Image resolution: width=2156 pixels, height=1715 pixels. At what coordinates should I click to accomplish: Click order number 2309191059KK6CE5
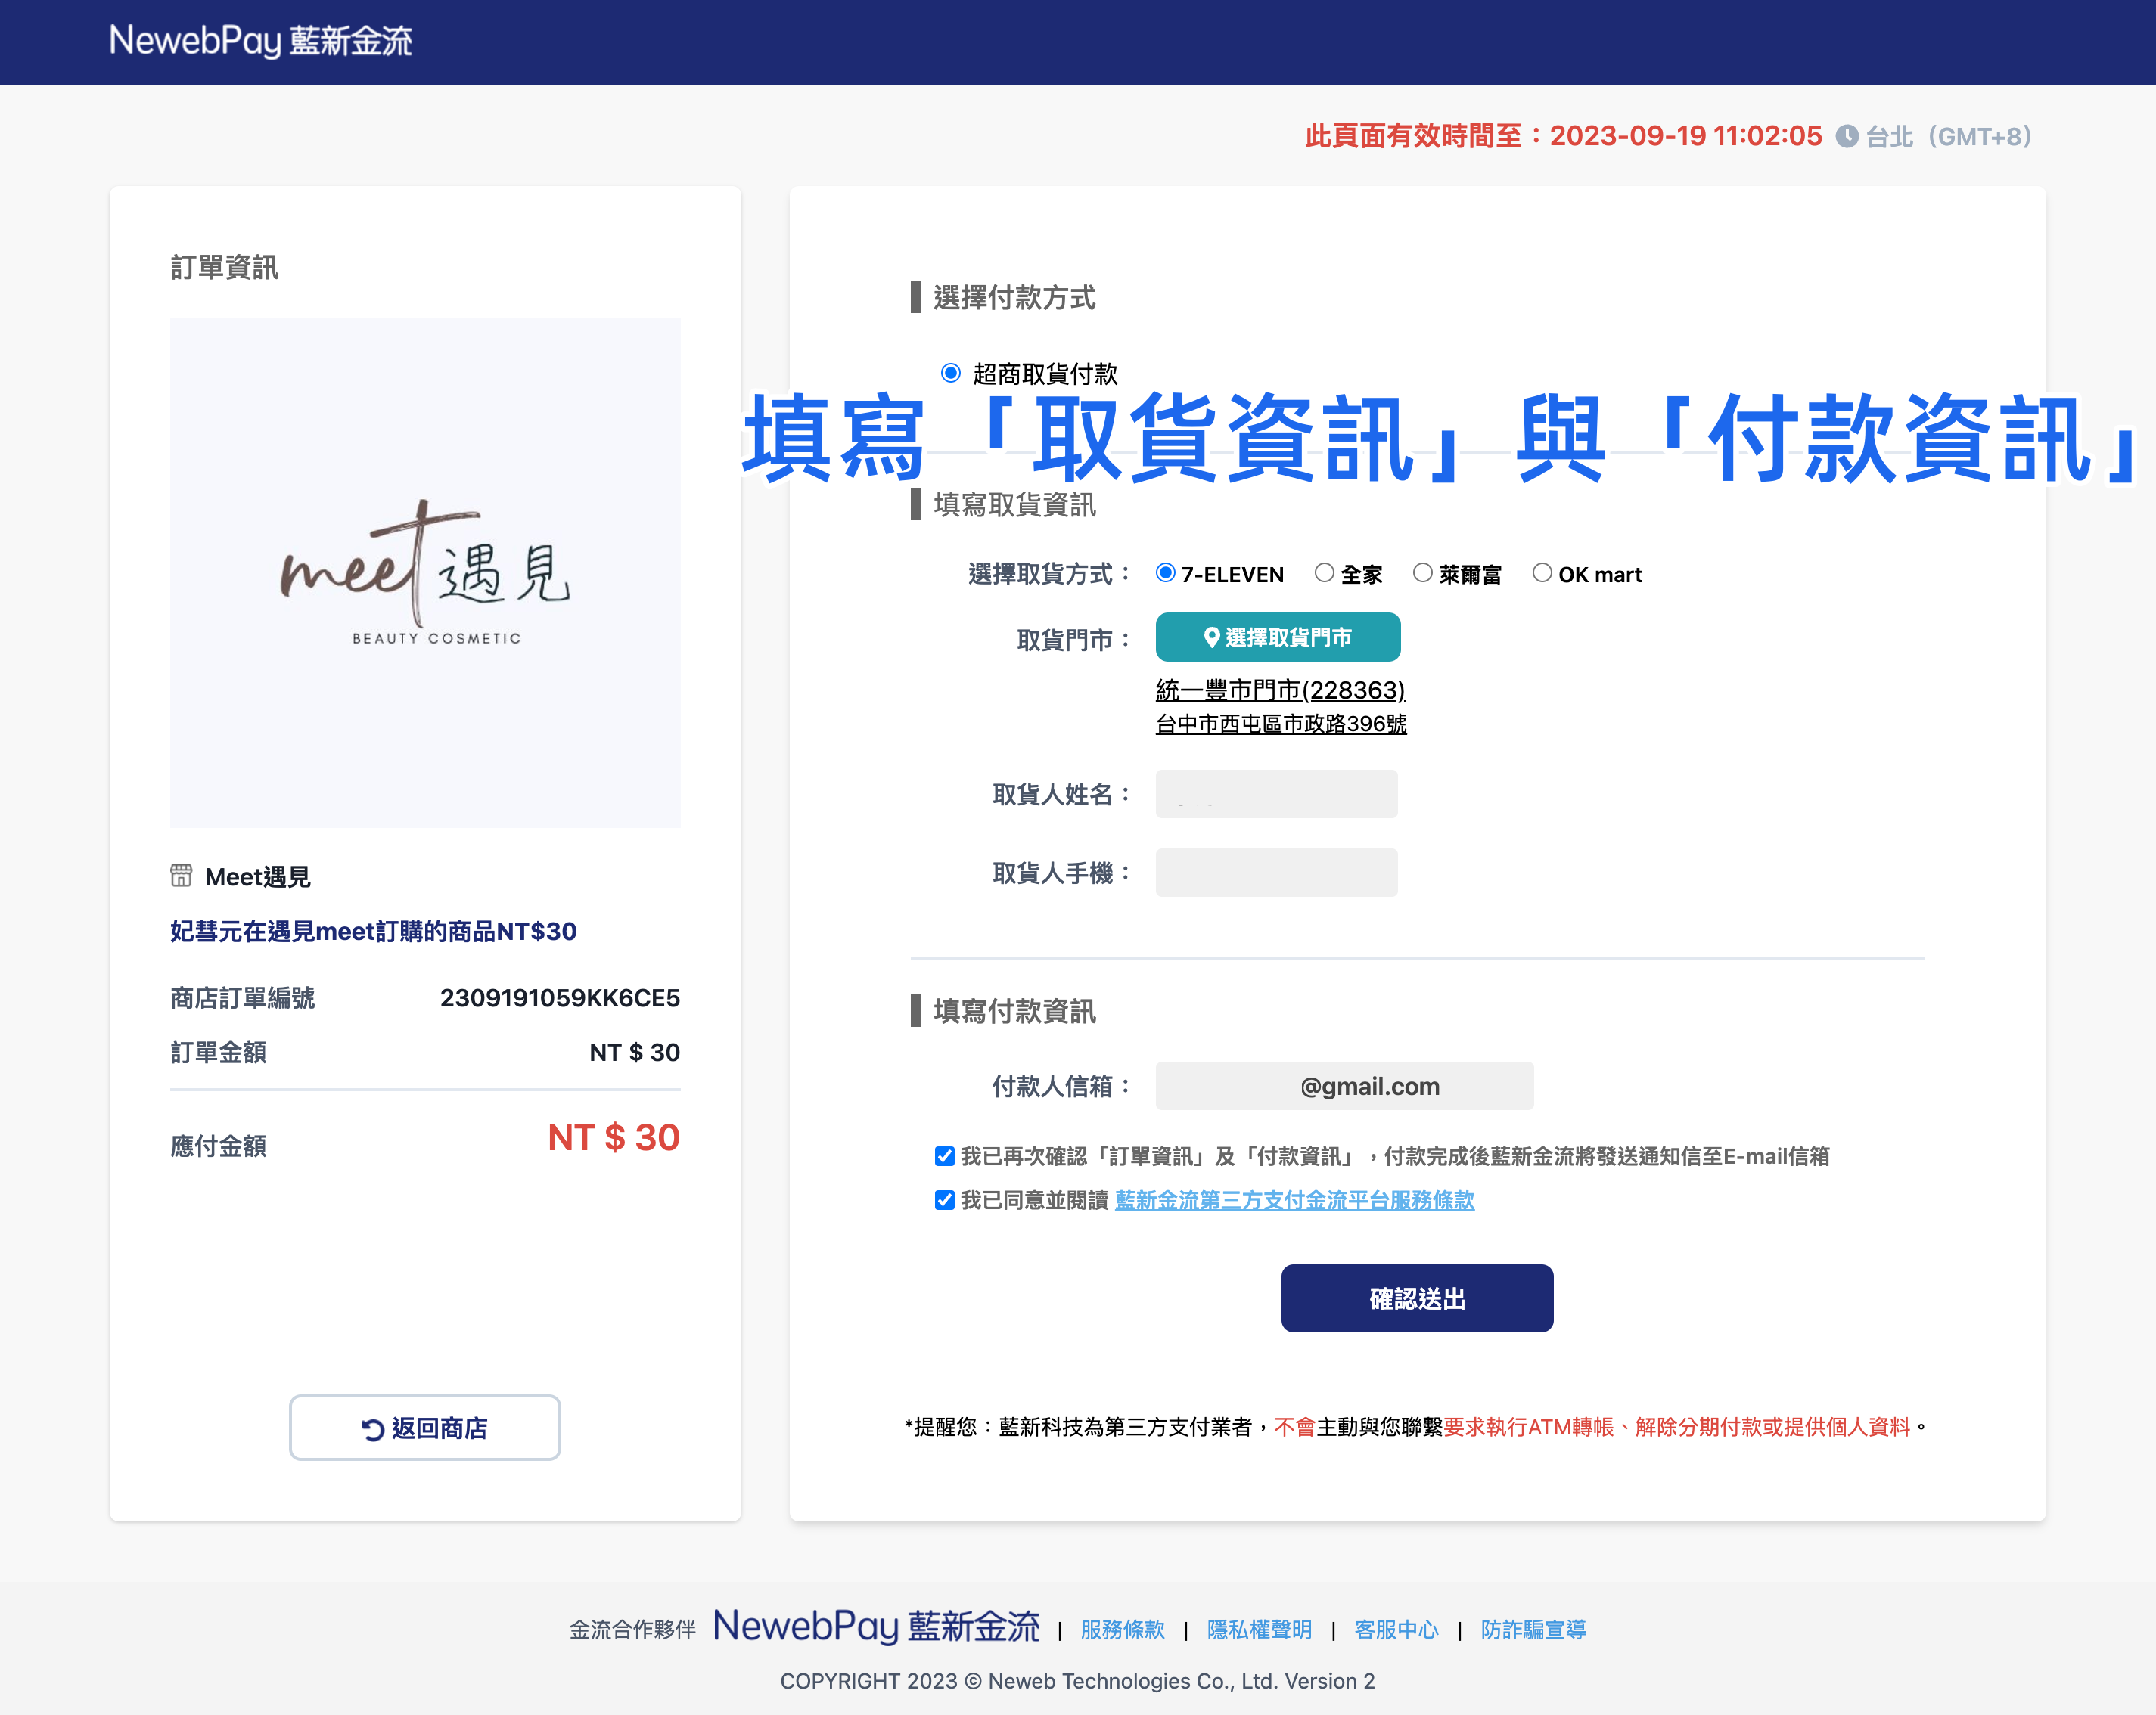pyautogui.click(x=560, y=997)
